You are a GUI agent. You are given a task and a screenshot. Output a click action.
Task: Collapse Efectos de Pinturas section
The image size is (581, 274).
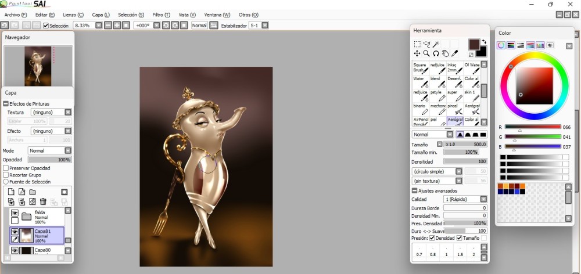click(x=6, y=104)
